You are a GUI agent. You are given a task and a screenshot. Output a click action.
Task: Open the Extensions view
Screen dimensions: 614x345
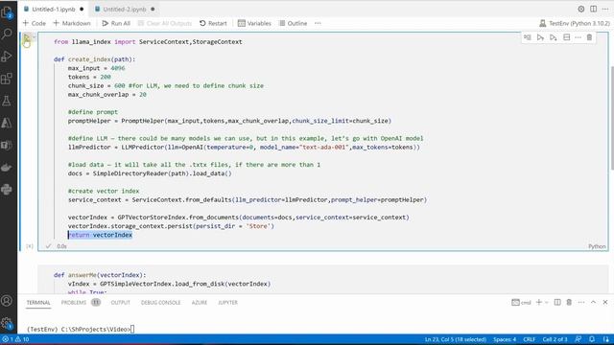[7, 79]
